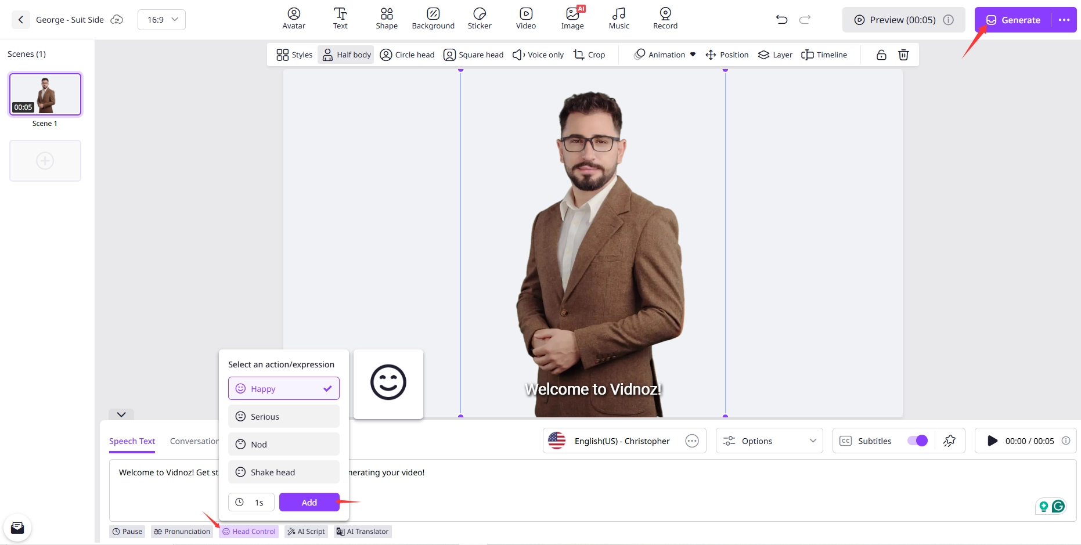Delete the avatar with trash icon
Image resolution: width=1081 pixels, height=545 pixels.
point(903,55)
